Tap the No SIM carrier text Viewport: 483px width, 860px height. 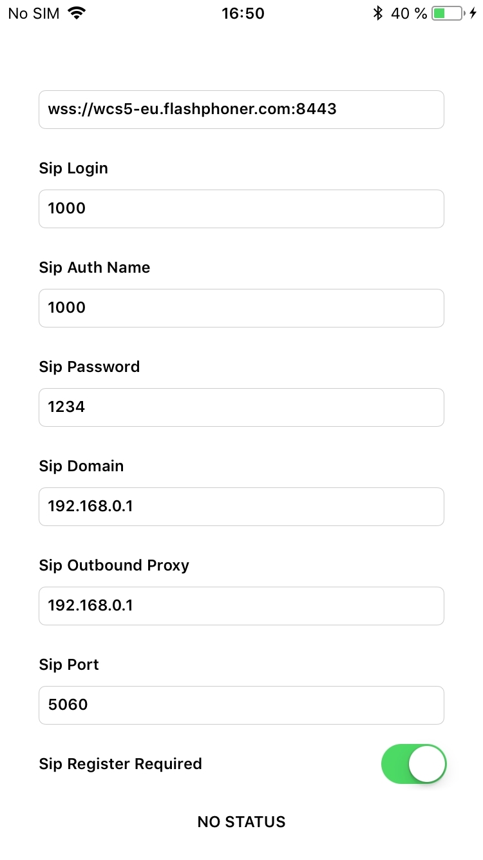(33, 14)
